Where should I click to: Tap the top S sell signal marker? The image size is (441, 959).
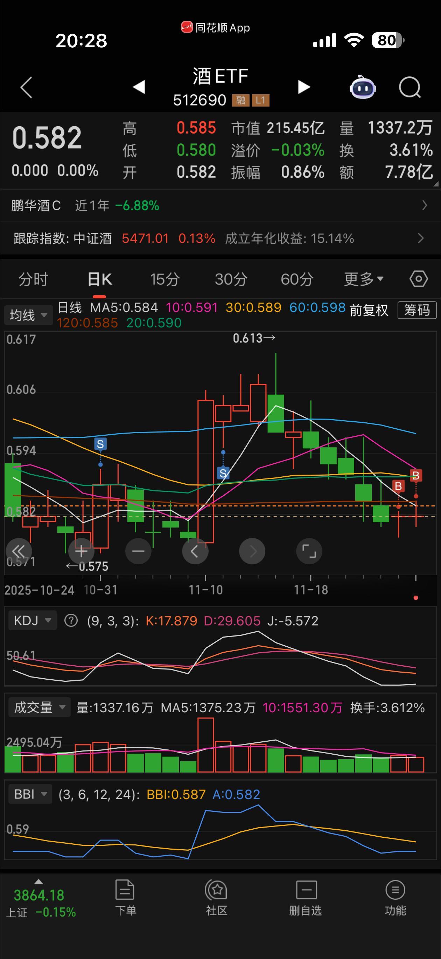click(x=100, y=444)
